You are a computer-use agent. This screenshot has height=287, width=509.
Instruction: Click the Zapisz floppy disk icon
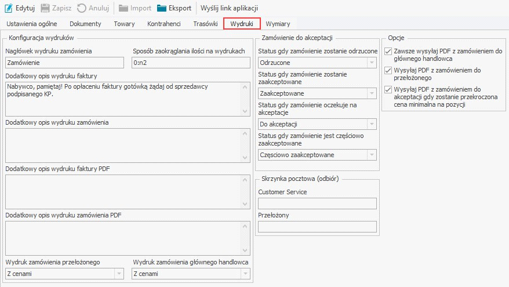(45, 8)
